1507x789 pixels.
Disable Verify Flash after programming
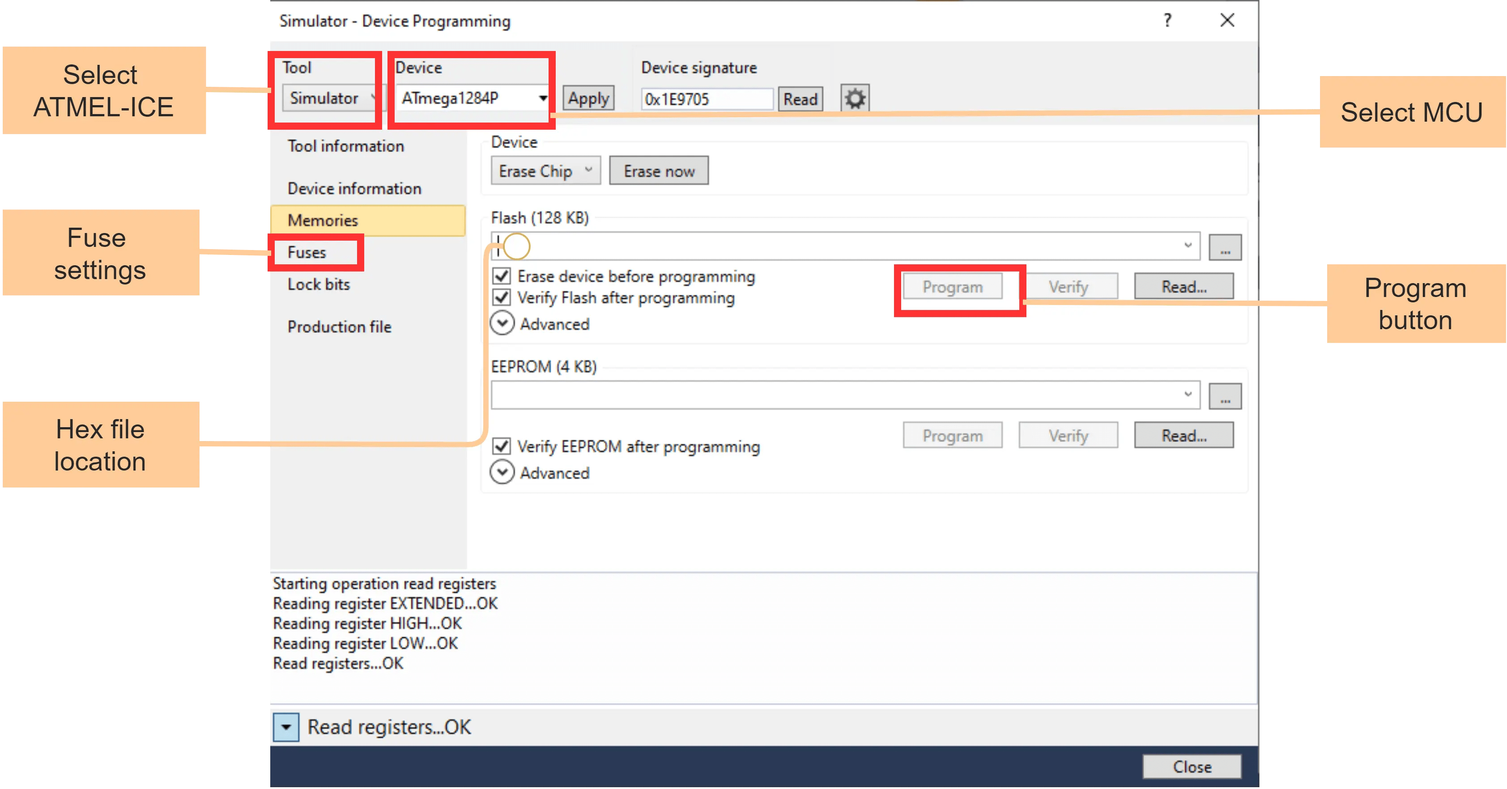(x=501, y=298)
